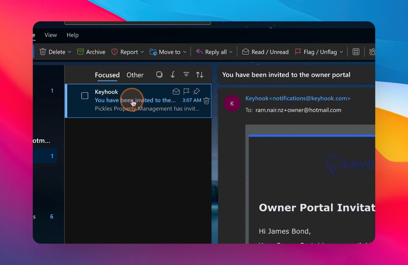Click the Move to folder icon

tap(153, 52)
